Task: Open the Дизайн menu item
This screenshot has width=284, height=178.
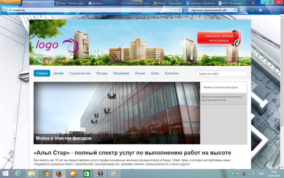Action: (59, 73)
